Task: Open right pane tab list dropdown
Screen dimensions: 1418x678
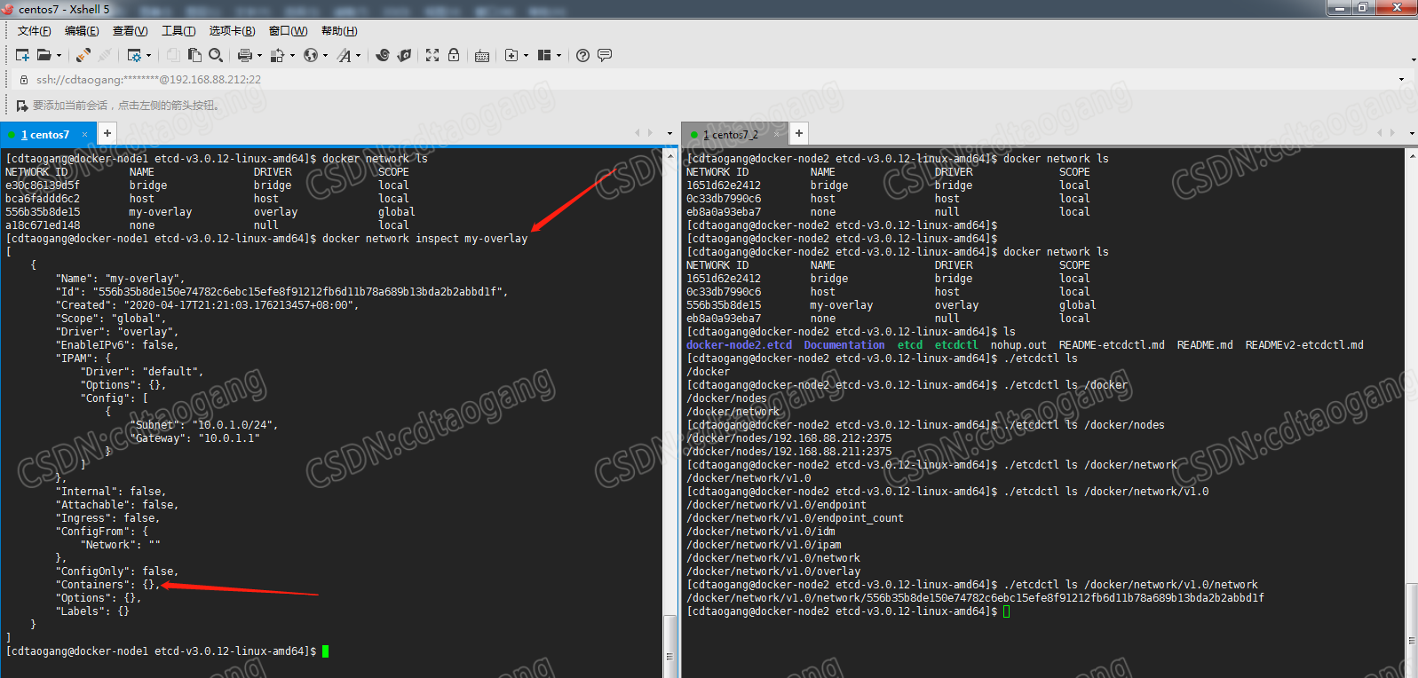Action: pos(1412,133)
